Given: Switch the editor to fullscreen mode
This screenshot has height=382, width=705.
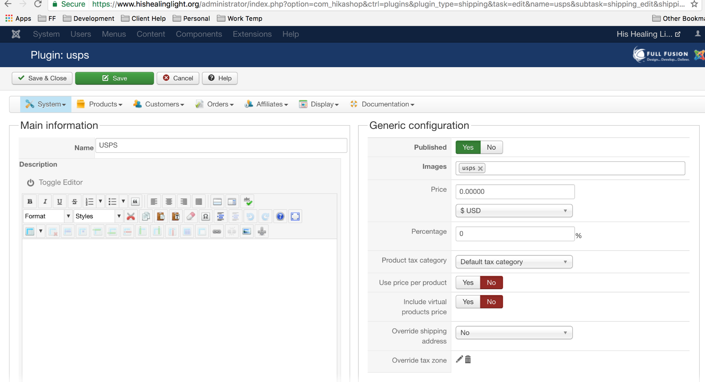Looking at the screenshot, I should (295, 217).
